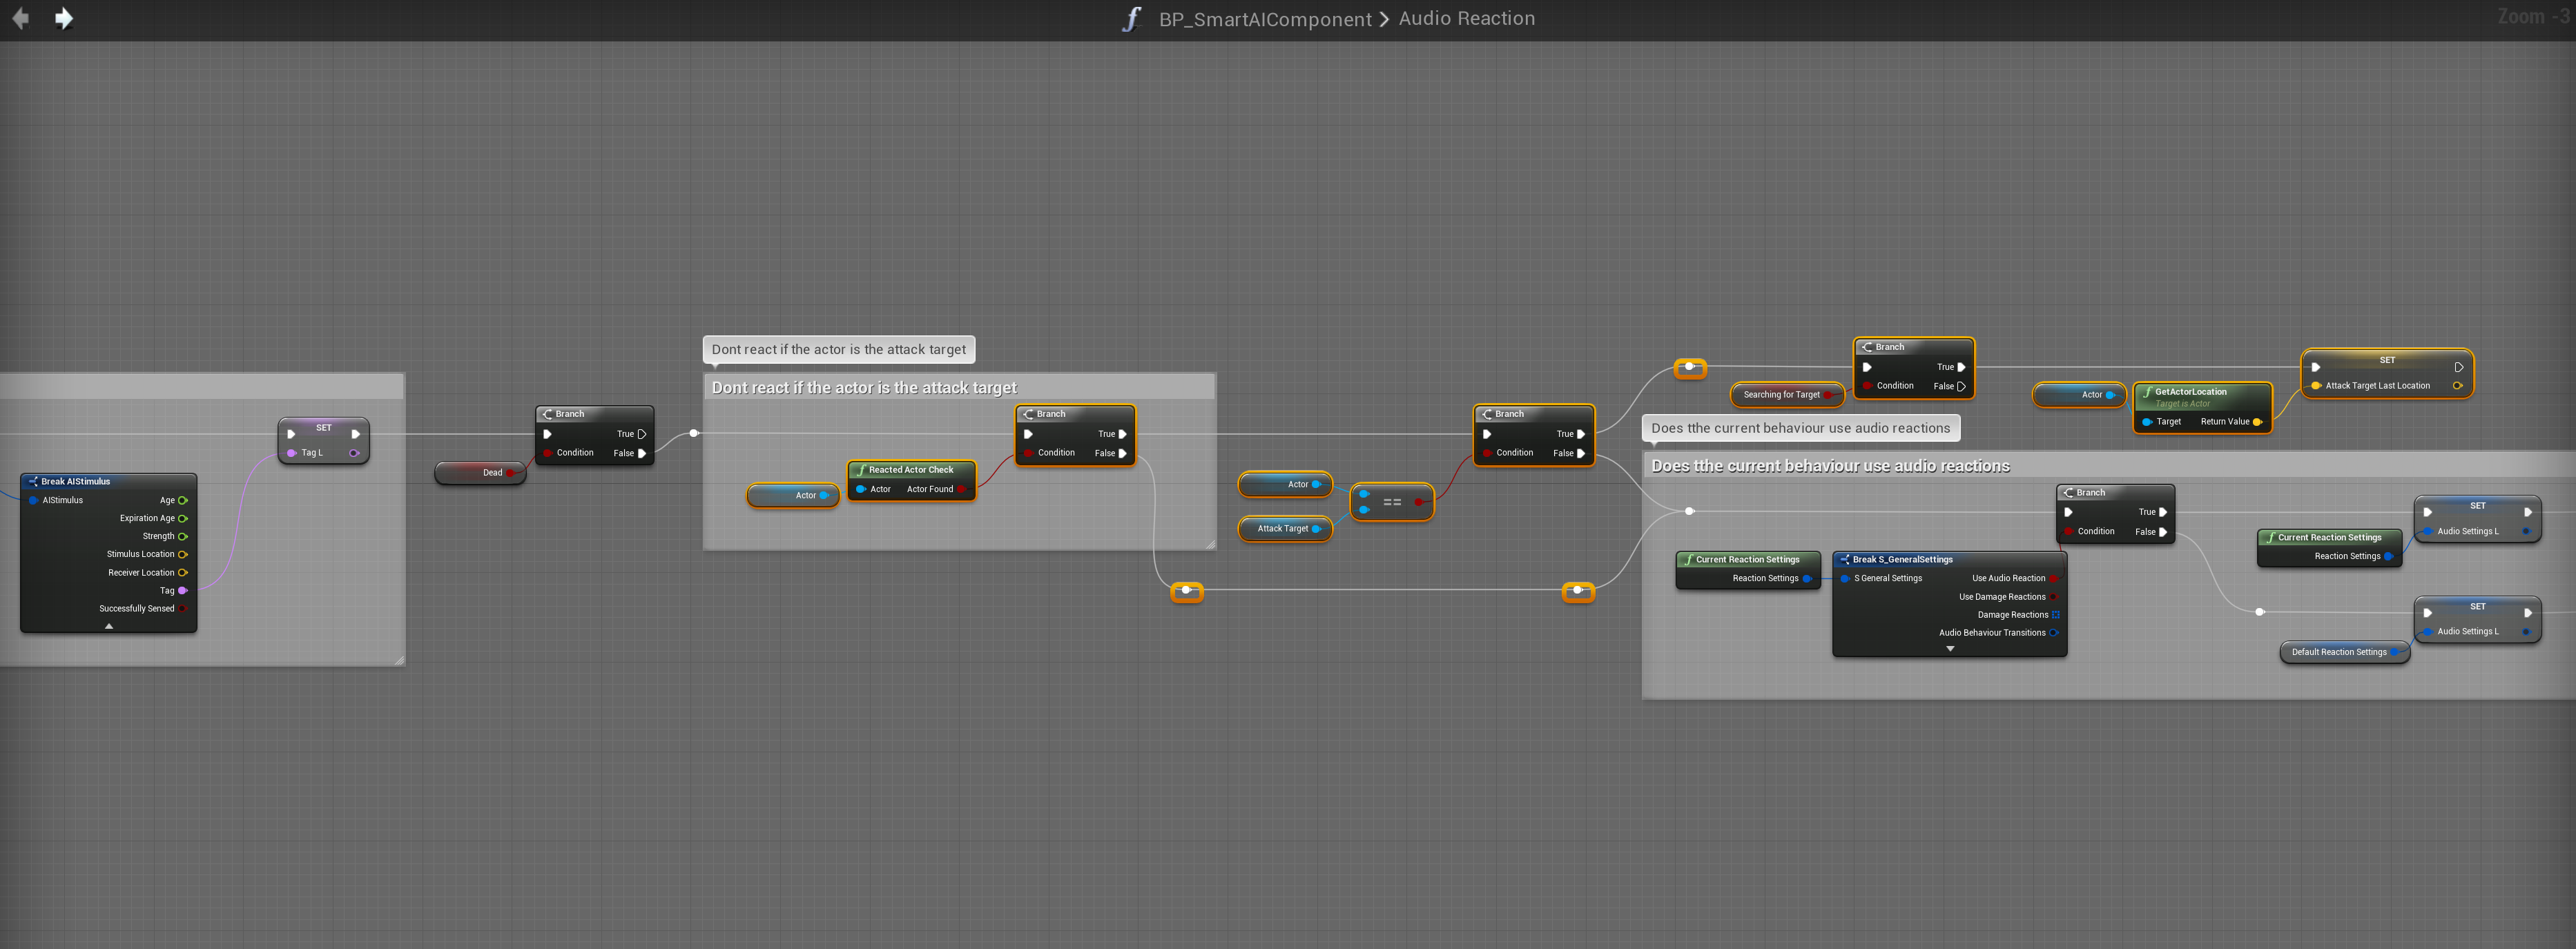Viewport: 2576px width, 949px height.
Task: Click the forward navigation arrow
Action: coord(64,18)
